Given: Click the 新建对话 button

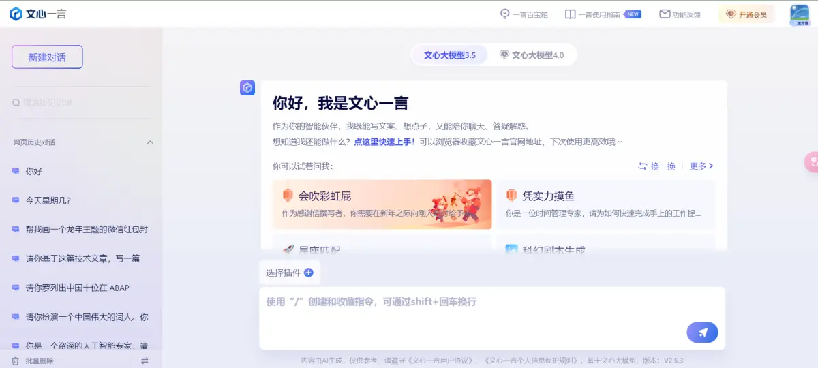Looking at the screenshot, I should pos(47,57).
